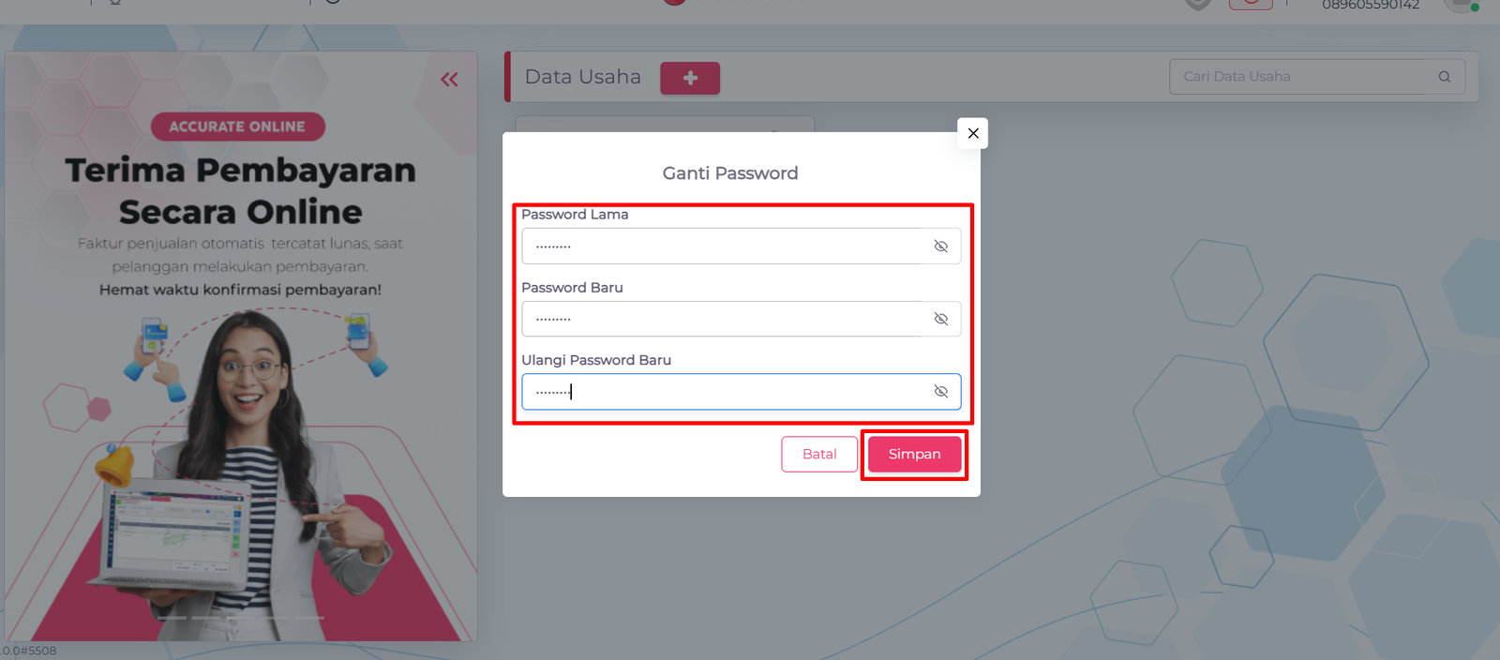Add new Data Usaha with plus button
The height and width of the screenshot is (660, 1500).
tap(690, 78)
